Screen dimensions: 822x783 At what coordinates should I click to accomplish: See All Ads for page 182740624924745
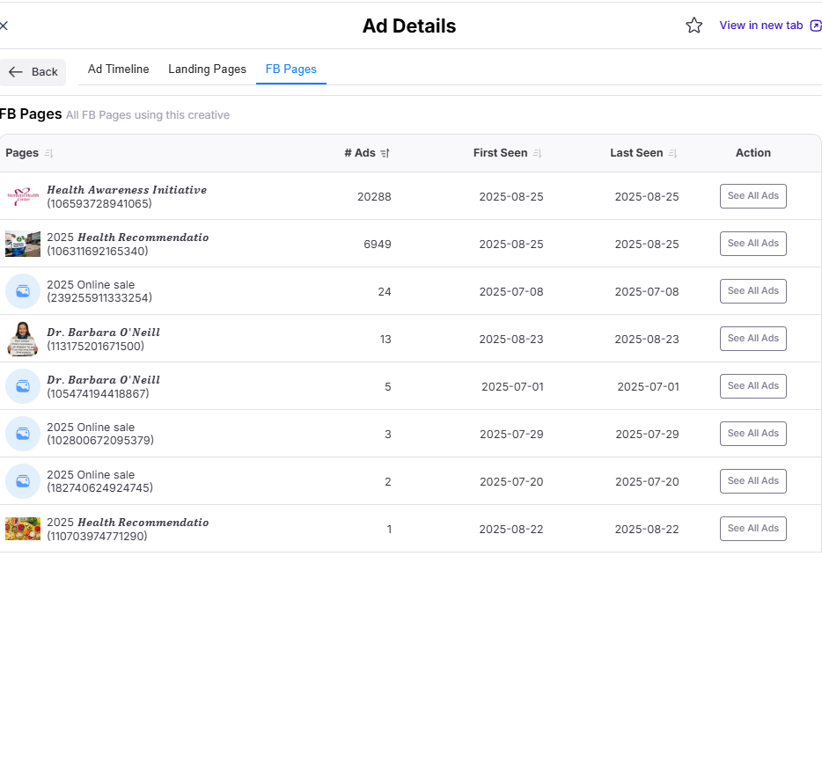coord(752,481)
